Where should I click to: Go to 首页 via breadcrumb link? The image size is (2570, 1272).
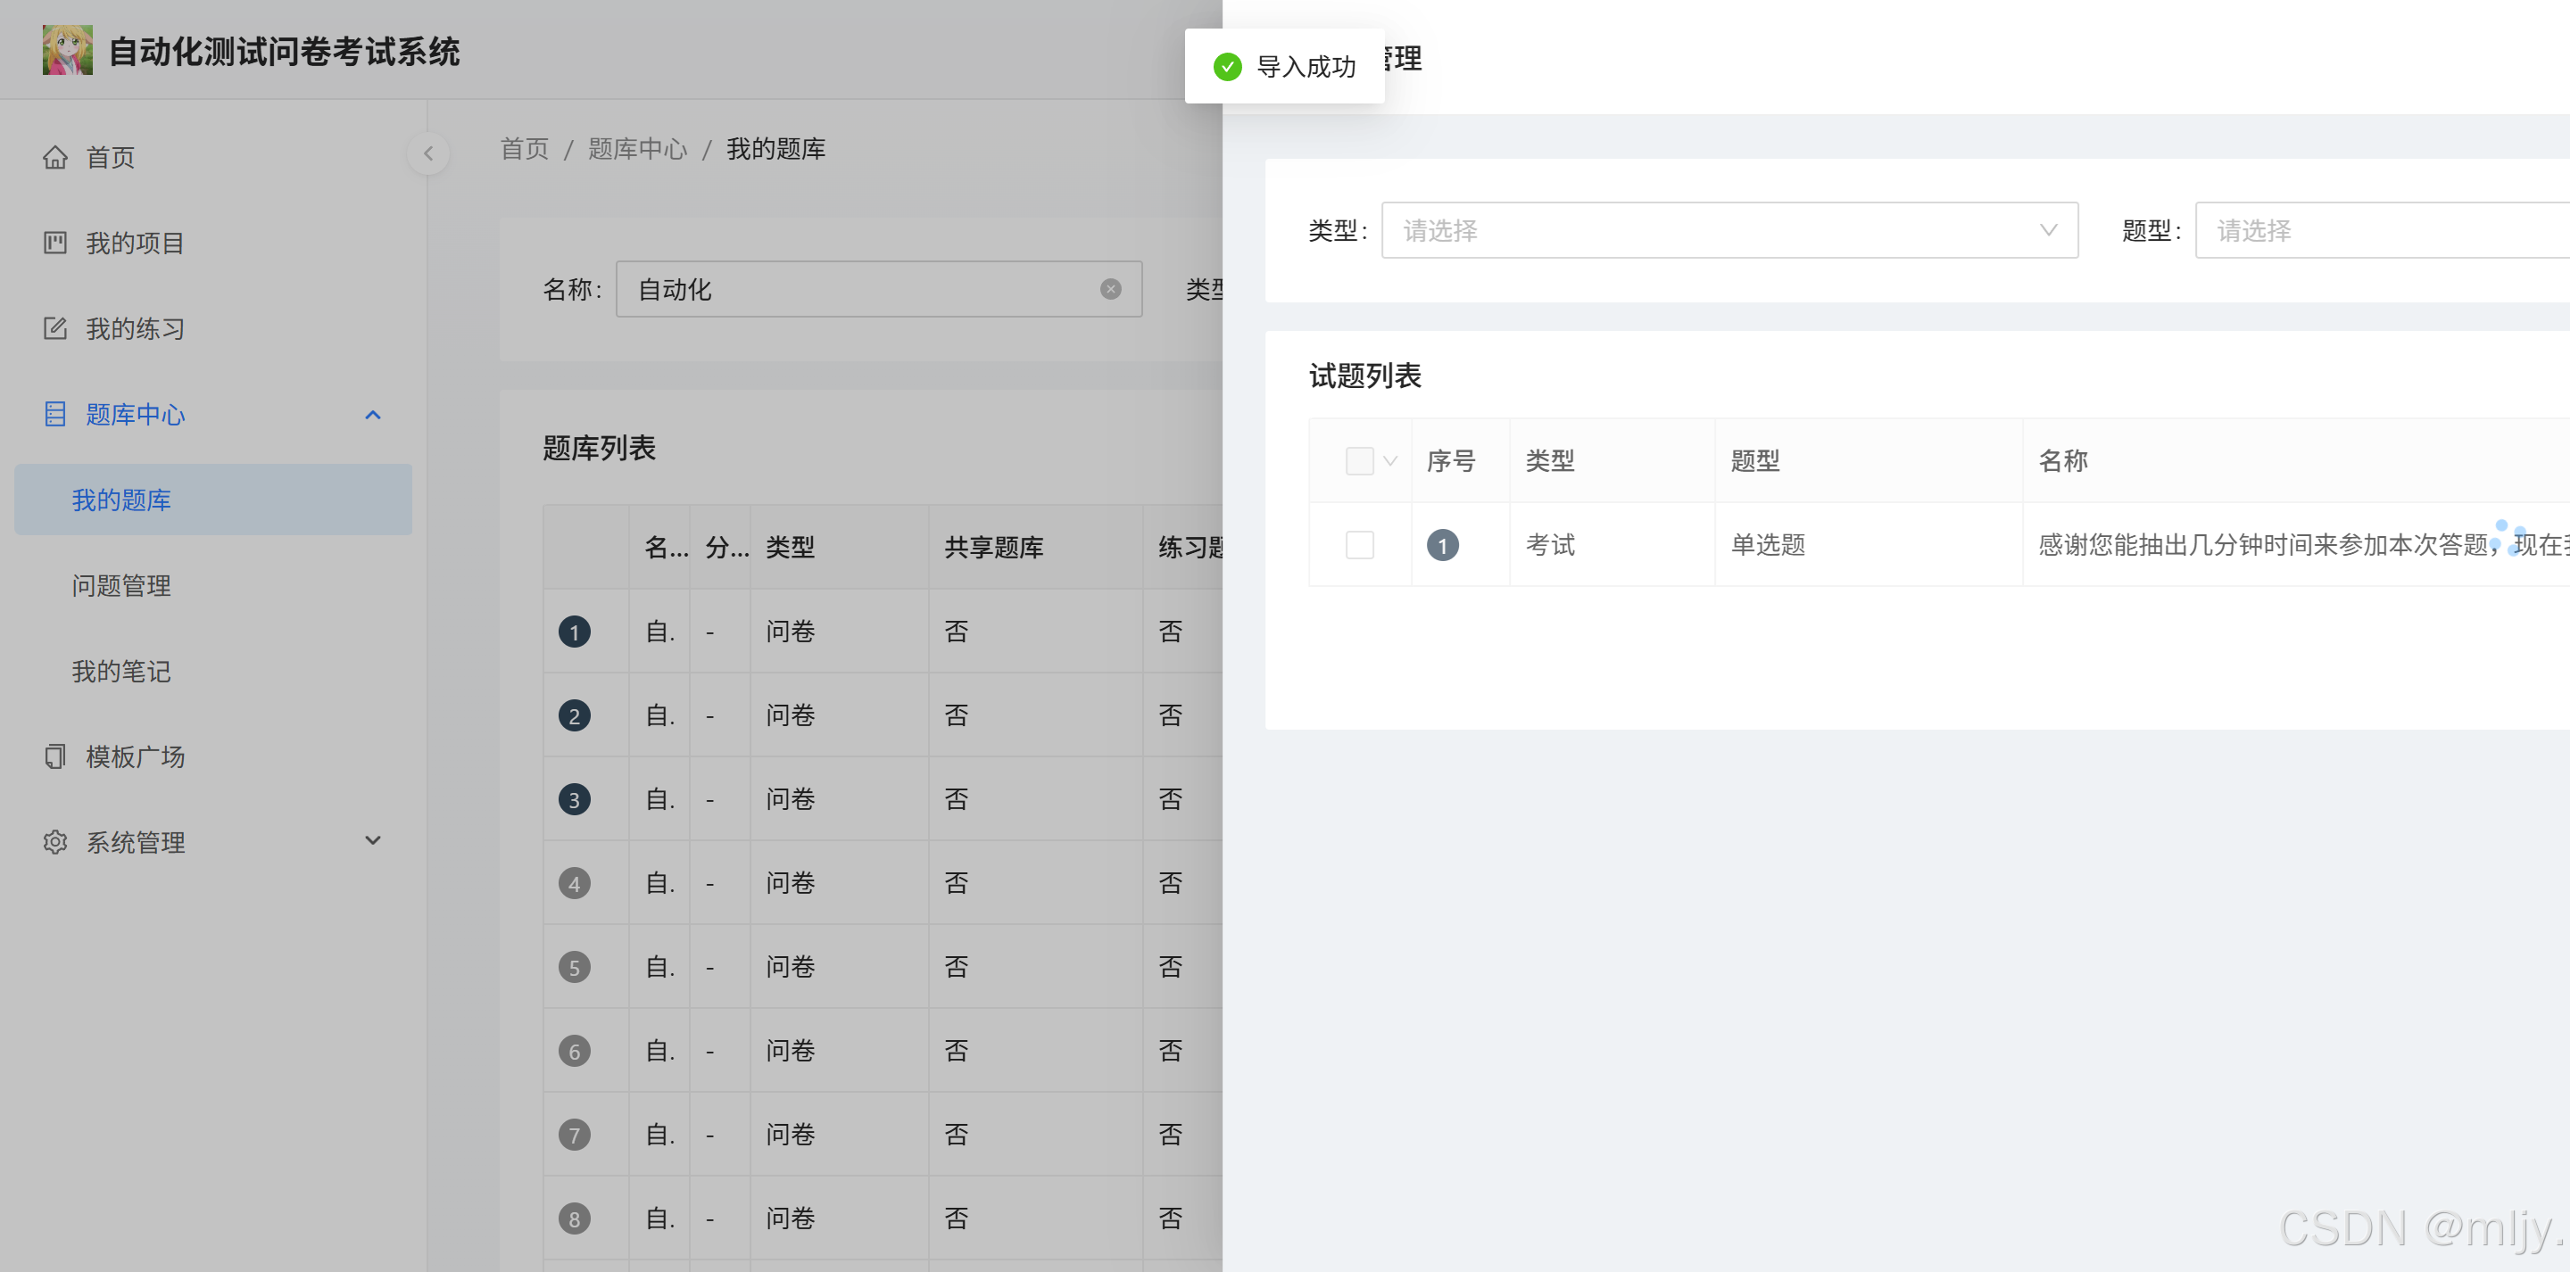(x=524, y=150)
